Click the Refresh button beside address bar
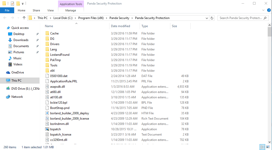 click(212, 18)
